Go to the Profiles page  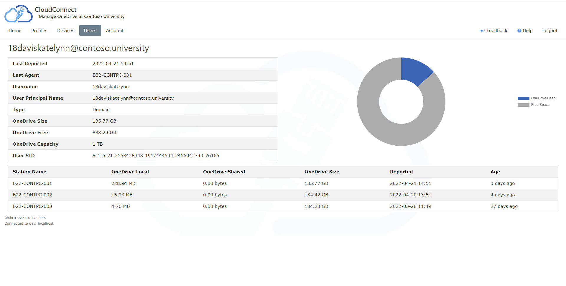click(x=39, y=31)
